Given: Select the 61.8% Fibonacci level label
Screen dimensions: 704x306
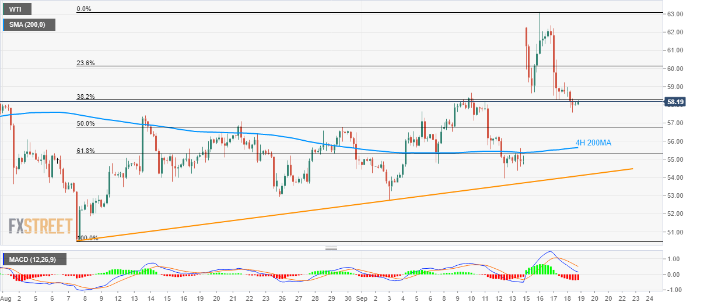Looking at the screenshot, I should pos(86,151).
